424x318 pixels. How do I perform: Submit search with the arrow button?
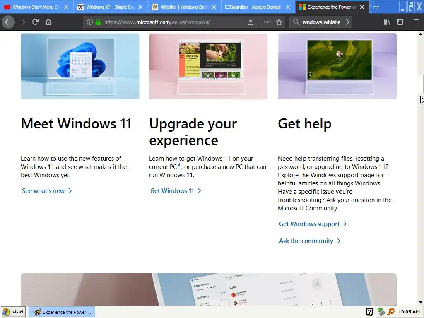346,22
